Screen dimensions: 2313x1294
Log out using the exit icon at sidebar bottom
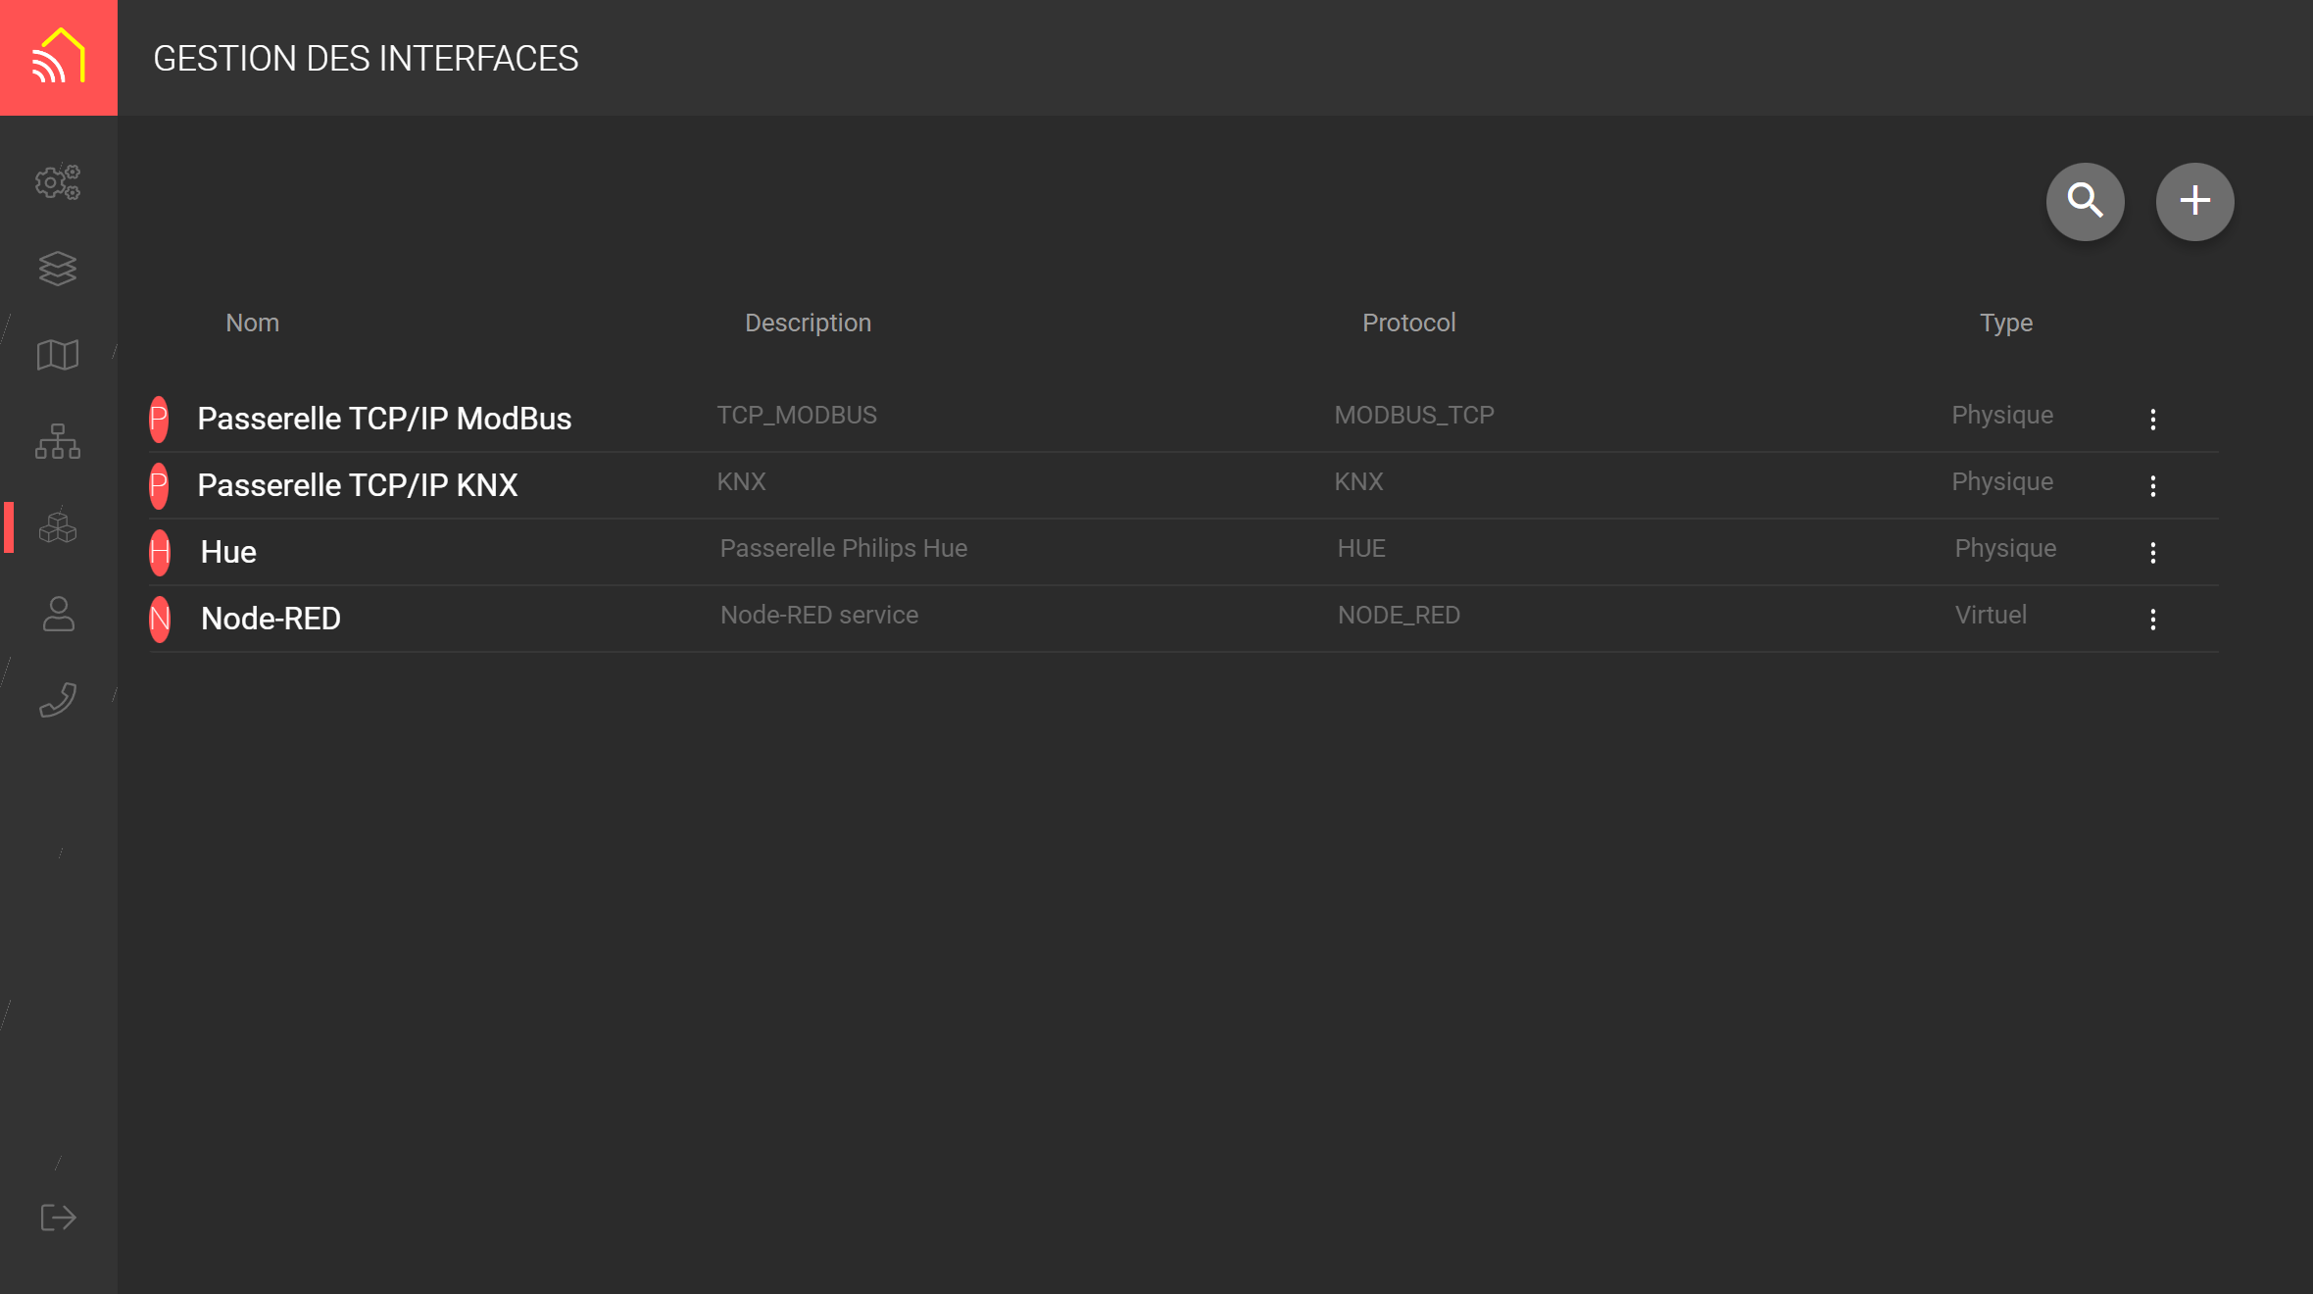(x=58, y=1218)
